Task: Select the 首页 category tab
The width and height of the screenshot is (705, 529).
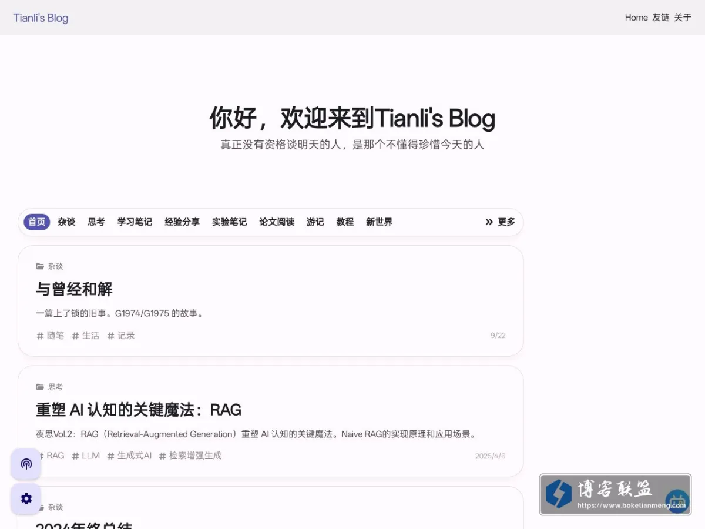Action: click(x=36, y=222)
